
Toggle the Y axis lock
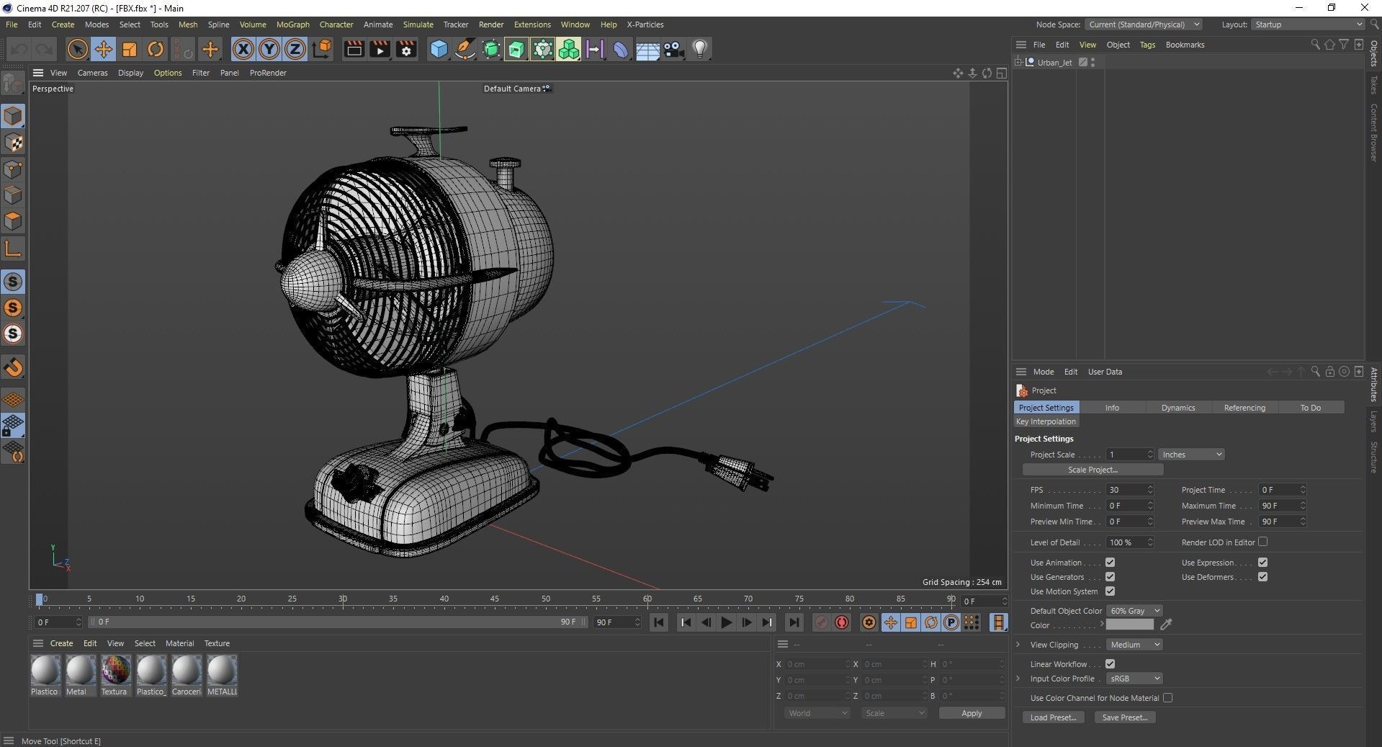(269, 49)
